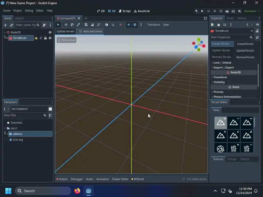This screenshot has width=263, height=197.
Task: Toggle preview sunlight in viewport toolbar
Action: tap(129, 25)
